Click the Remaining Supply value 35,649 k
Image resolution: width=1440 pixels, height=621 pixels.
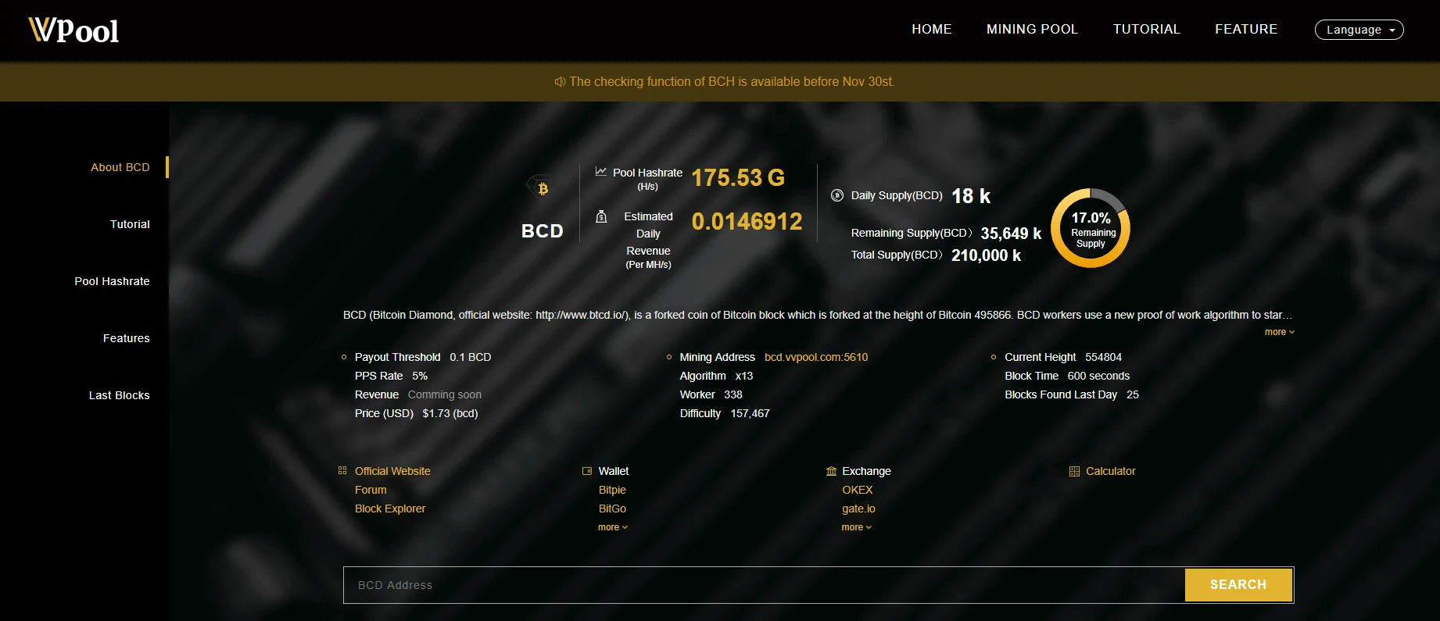[x=1011, y=234]
